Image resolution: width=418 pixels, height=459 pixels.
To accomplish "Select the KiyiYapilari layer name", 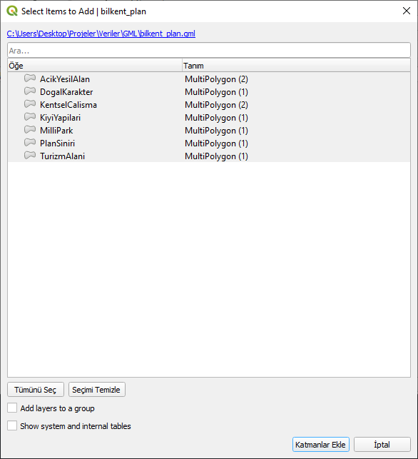I will [60, 118].
